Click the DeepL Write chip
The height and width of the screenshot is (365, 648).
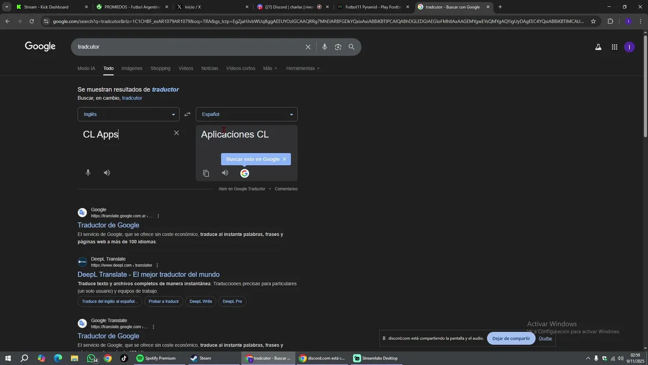pyautogui.click(x=200, y=302)
